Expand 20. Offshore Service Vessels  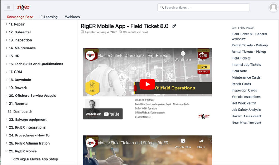[x=7, y=96]
